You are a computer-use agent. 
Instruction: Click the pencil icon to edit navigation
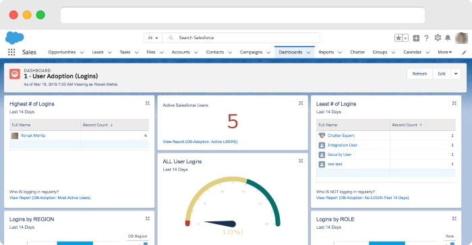(464, 53)
